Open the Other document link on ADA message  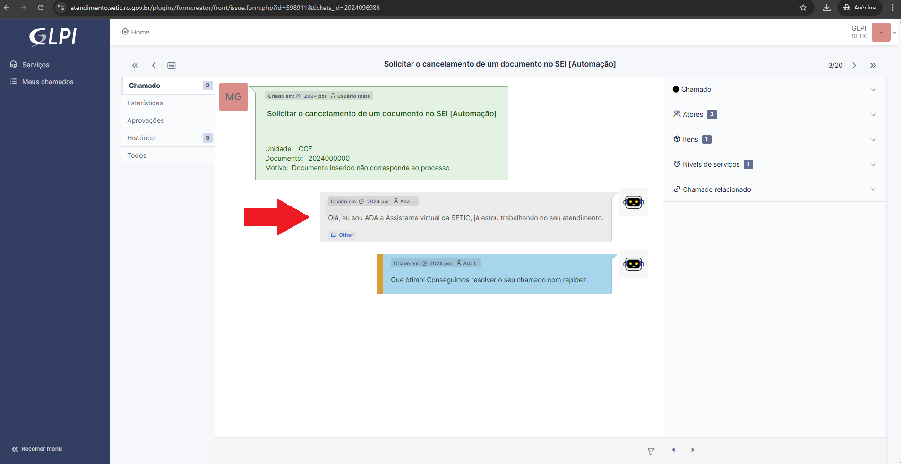(x=341, y=235)
